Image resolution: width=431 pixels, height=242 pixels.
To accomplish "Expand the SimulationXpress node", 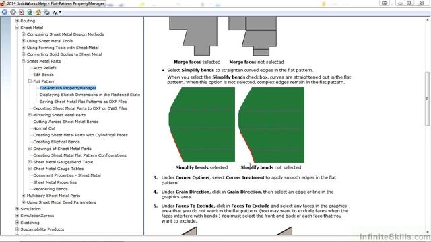I will (17, 216).
